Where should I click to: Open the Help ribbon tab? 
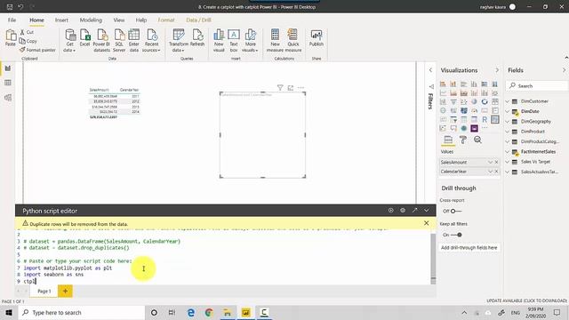point(141,20)
